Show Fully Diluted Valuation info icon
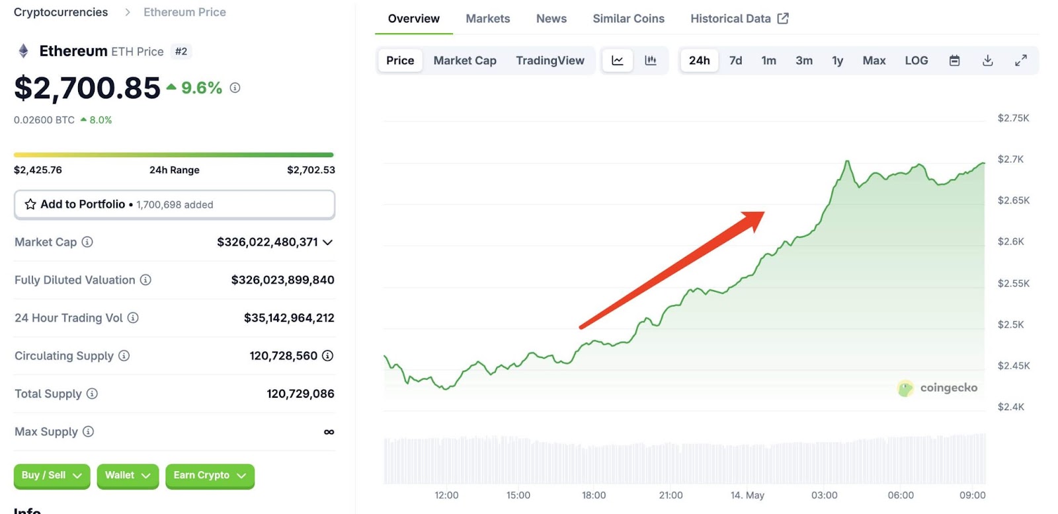The width and height of the screenshot is (1058, 514). pyautogui.click(x=145, y=279)
